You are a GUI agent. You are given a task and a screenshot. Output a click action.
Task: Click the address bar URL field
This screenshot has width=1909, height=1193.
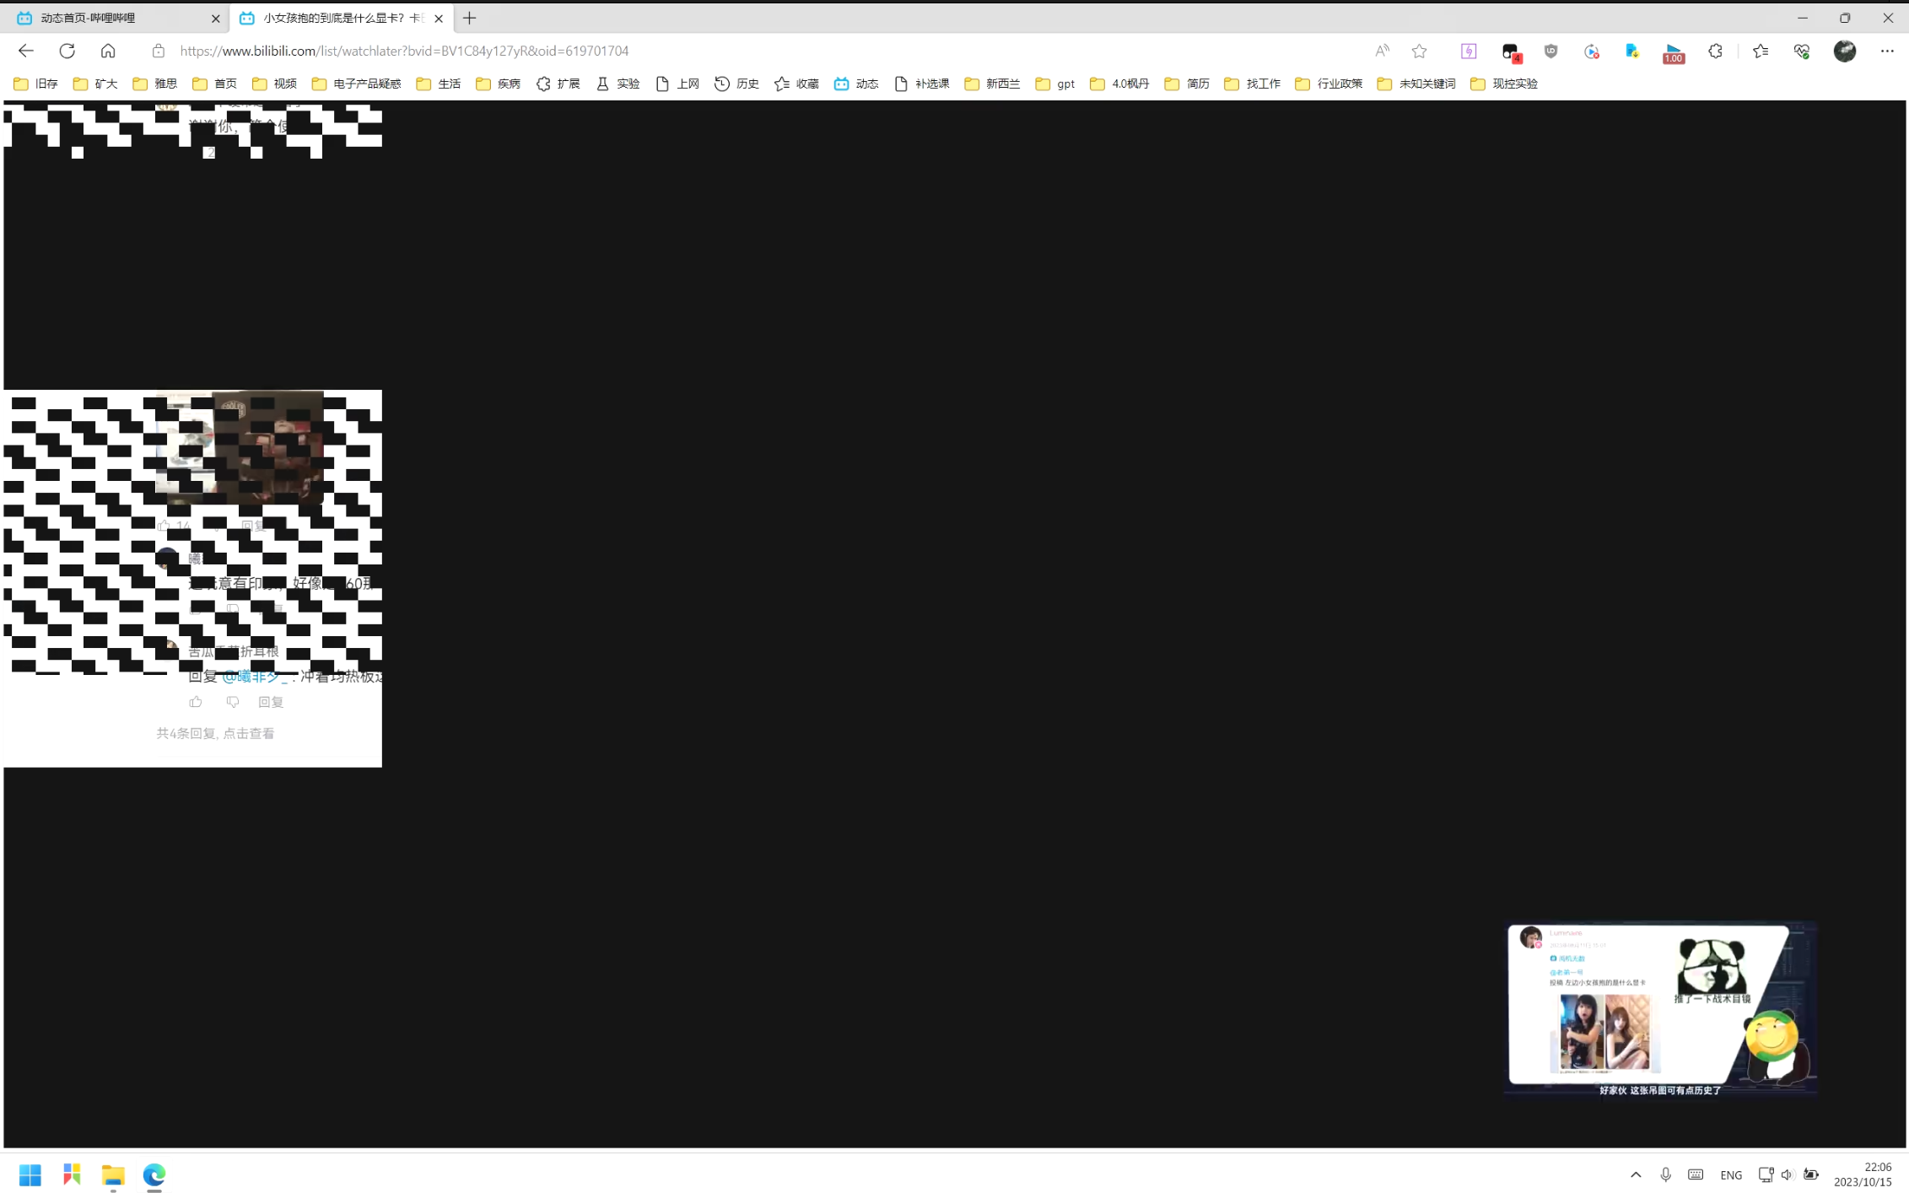(x=403, y=51)
